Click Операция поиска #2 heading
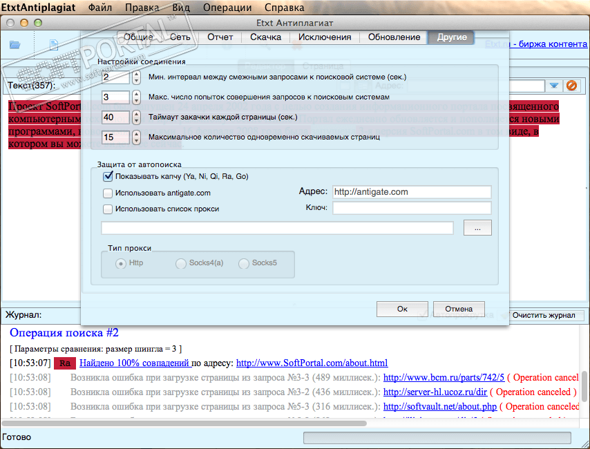This screenshot has height=449, width=590. (x=64, y=333)
